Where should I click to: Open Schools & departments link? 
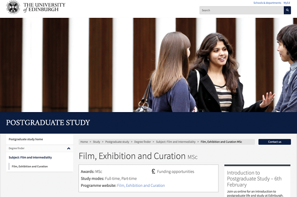[267, 3]
